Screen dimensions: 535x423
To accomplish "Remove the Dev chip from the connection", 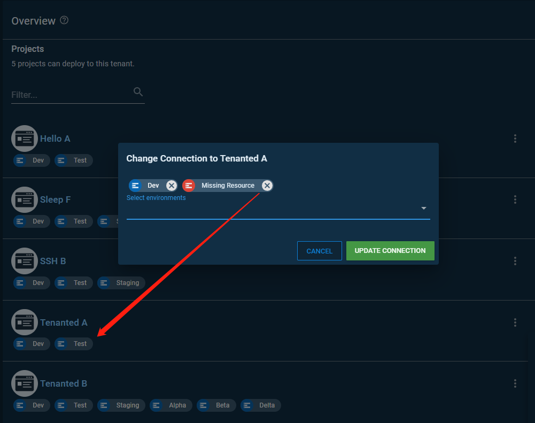I will pyautogui.click(x=171, y=186).
